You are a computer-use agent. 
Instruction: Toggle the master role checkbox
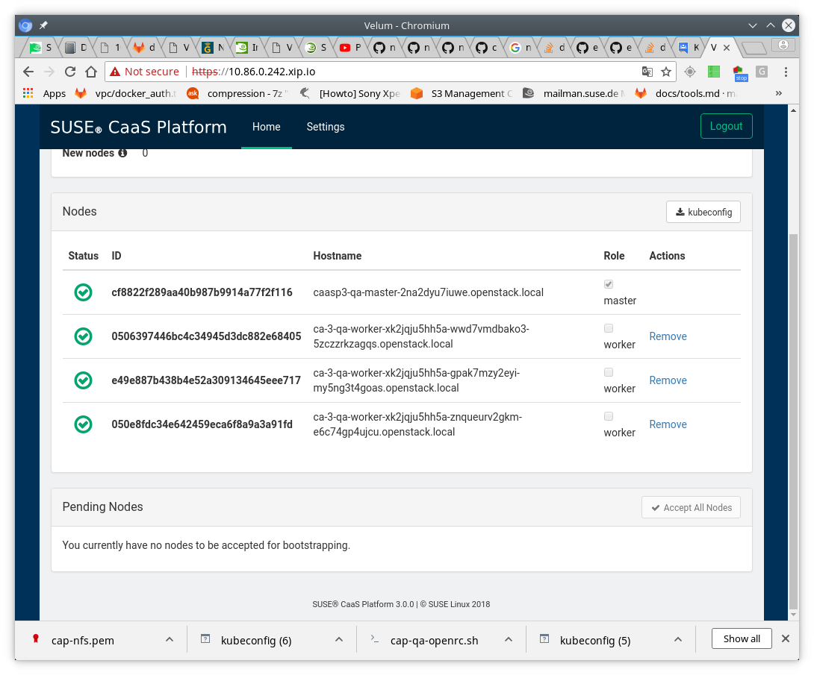(609, 284)
